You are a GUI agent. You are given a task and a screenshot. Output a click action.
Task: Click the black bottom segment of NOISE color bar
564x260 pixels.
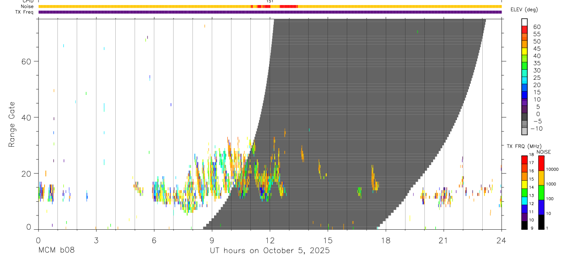[541, 222]
